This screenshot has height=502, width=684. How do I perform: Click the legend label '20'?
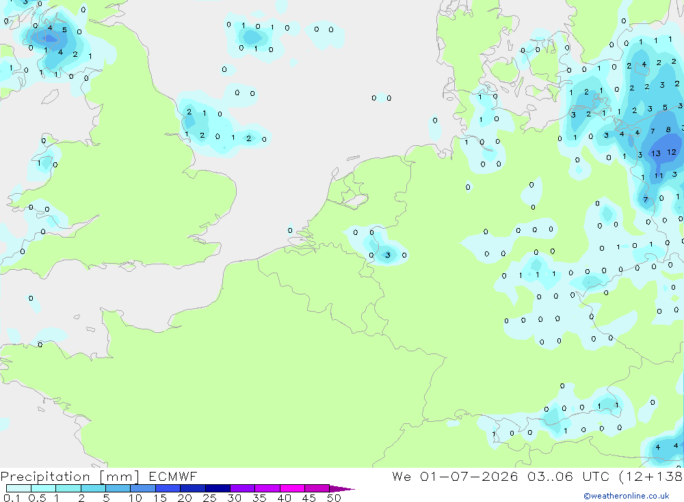[x=185, y=498]
